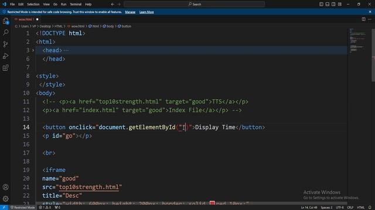Click the VS Code logo icon
Image resolution: width=375 pixels, height=210 pixels.
tap(4, 4)
